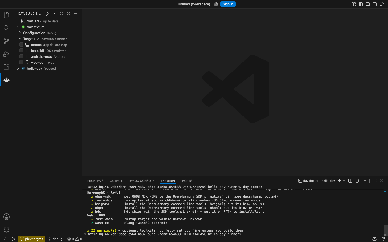This screenshot has width=388, height=242.
Task: Select the Day sunrise activity bar icon
Action: pos(6,80)
